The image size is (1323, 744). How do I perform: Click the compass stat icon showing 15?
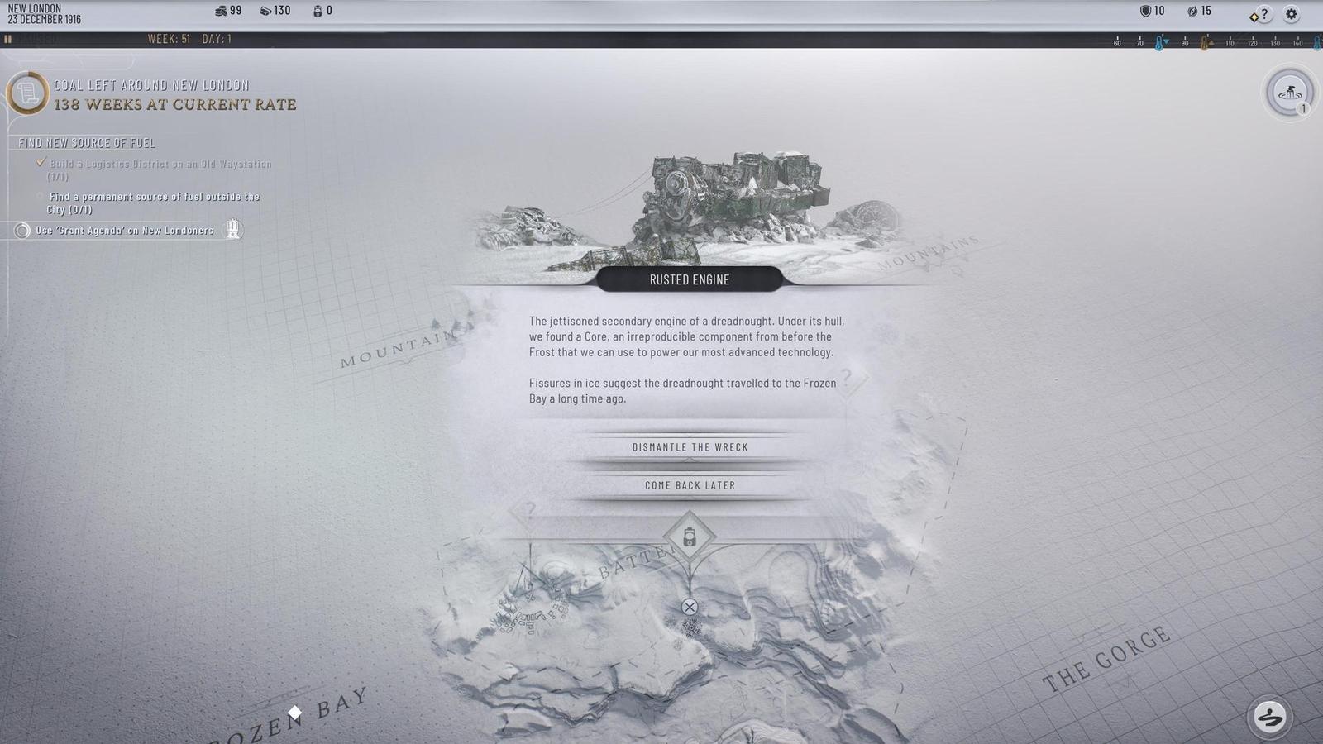tap(1192, 11)
